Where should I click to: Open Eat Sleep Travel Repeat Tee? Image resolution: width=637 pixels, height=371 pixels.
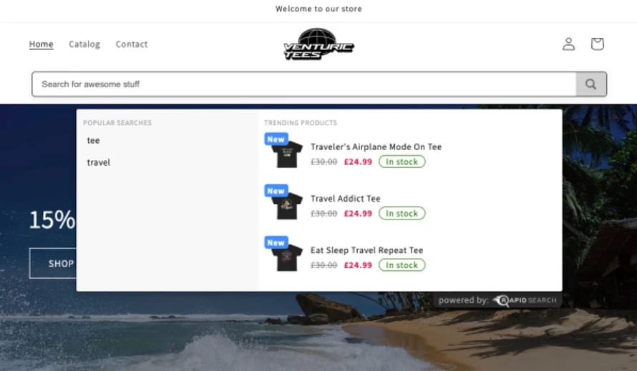point(366,250)
